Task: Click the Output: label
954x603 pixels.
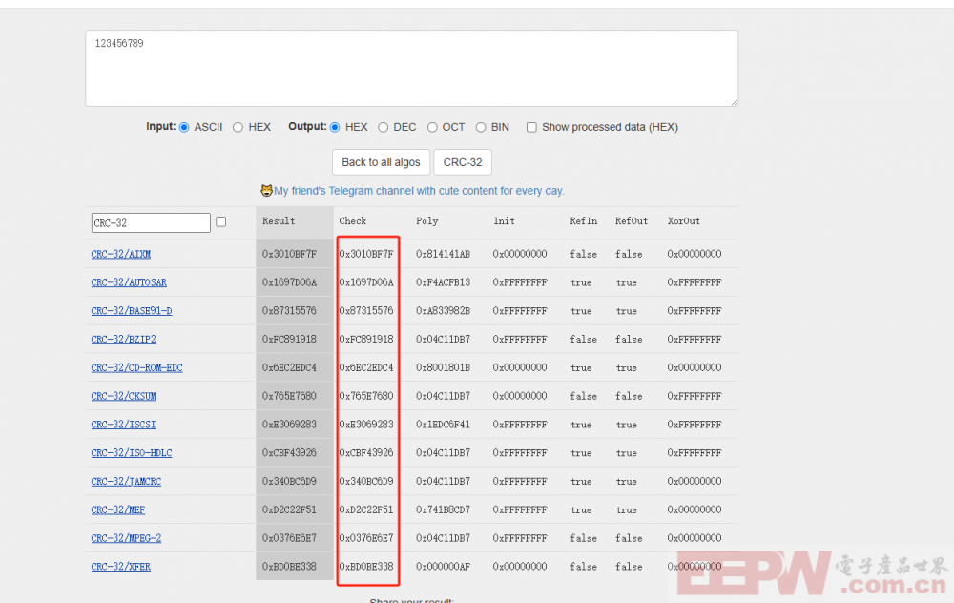Action: [x=307, y=127]
